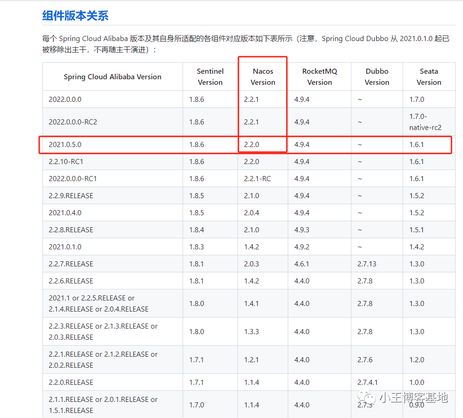Select the 2.2.0.RELEASE row label
463x418 pixels.
point(71,383)
